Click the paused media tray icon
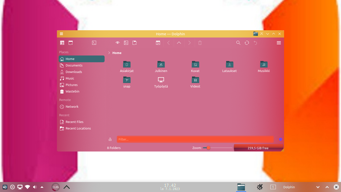The width and height of the screenshot is (341, 192). (x=12, y=187)
